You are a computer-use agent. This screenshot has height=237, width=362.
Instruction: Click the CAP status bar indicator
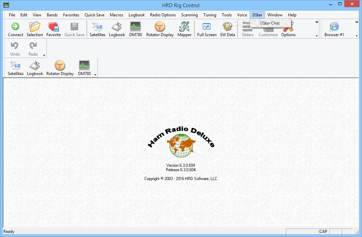tap(323, 232)
